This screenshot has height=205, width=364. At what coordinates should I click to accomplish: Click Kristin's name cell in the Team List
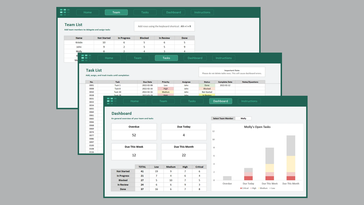tap(79, 42)
